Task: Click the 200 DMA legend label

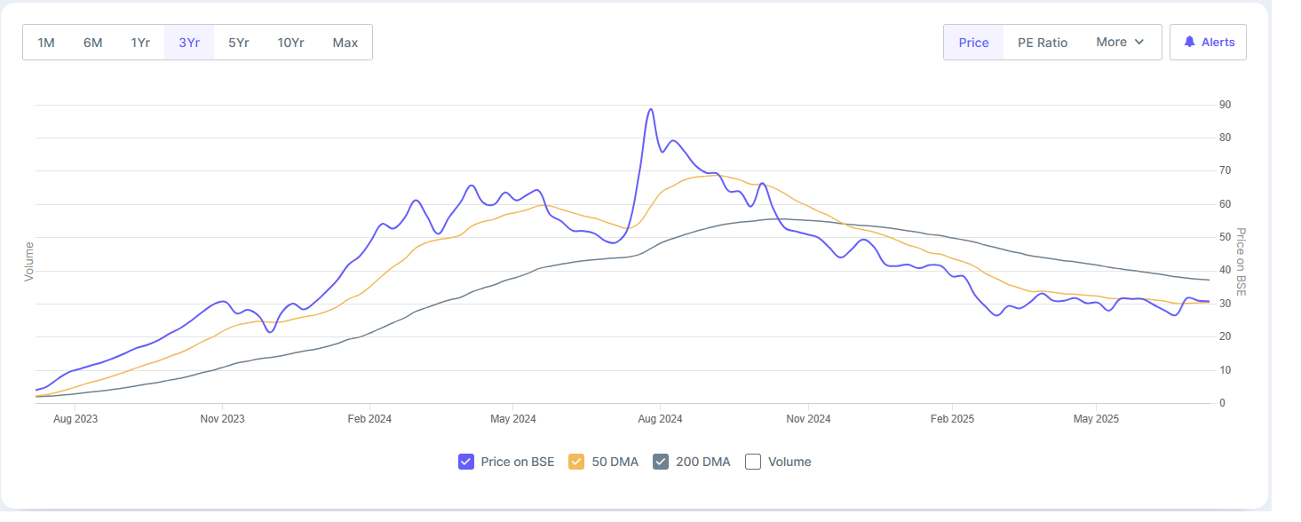Action: (x=703, y=462)
